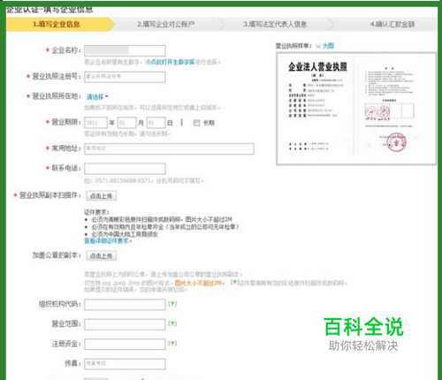Click the 营业期限 day field

tap(156, 123)
